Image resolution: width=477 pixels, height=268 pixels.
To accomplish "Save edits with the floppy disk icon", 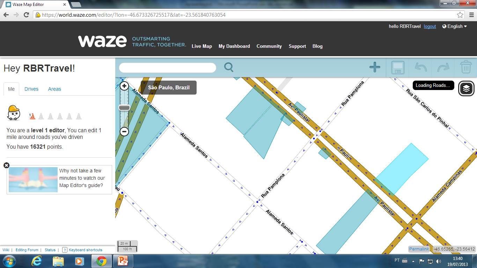I will pyautogui.click(x=398, y=67).
